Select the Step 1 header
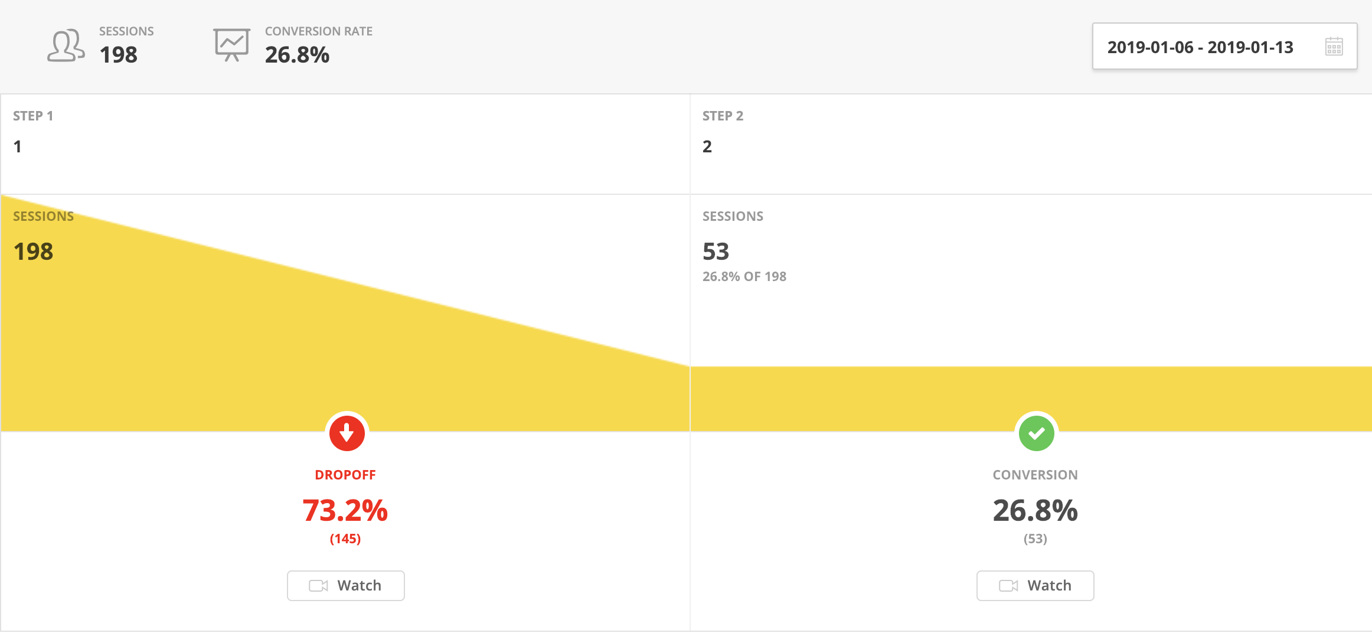1372x633 pixels. 33,116
